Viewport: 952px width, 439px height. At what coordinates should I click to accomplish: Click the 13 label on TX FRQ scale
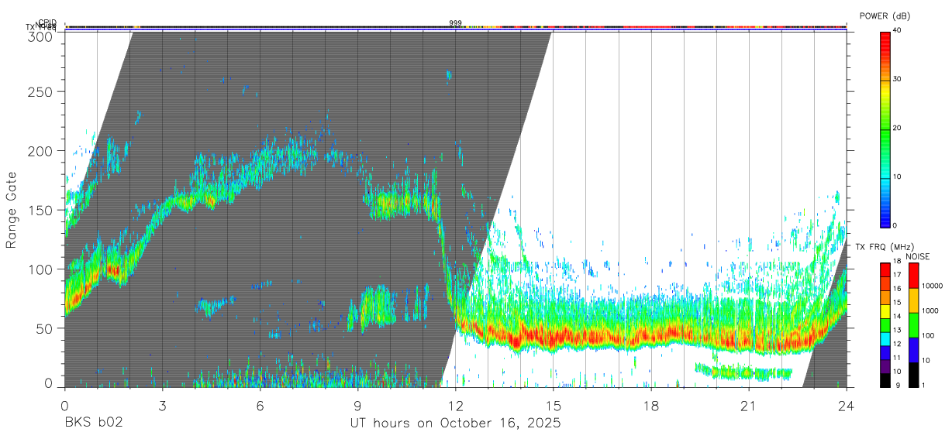(x=899, y=330)
